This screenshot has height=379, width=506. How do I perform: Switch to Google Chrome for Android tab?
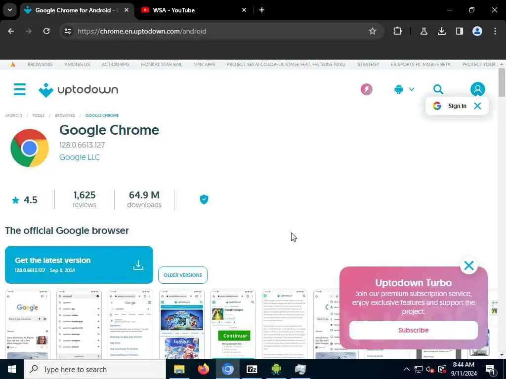76,10
